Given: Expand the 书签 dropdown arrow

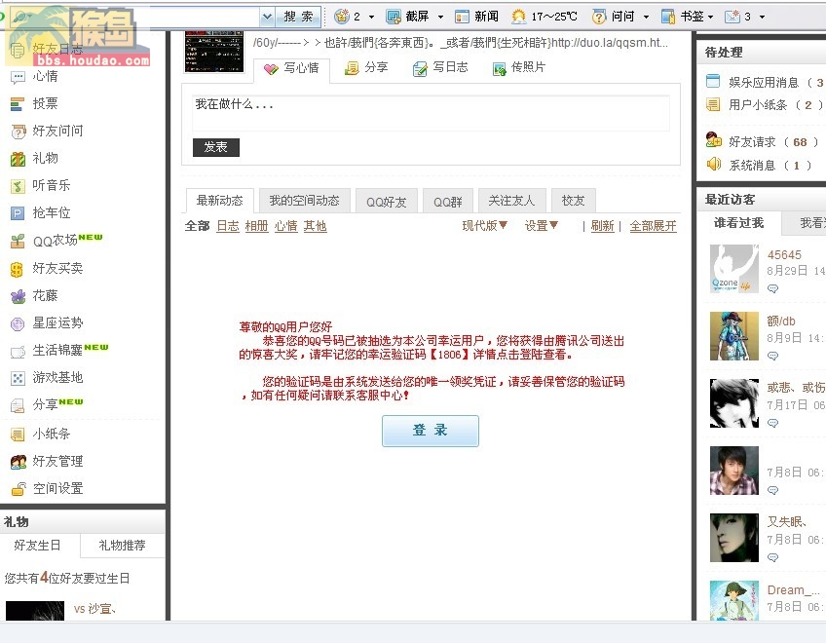Looking at the screenshot, I should pos(711,18).
